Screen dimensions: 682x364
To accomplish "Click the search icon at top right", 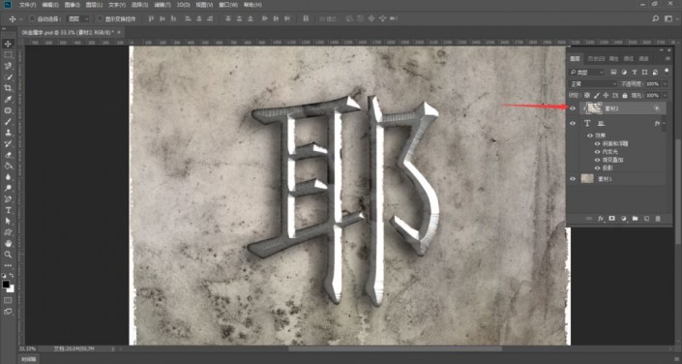I will pyautogui.click(x=656, y=18).
